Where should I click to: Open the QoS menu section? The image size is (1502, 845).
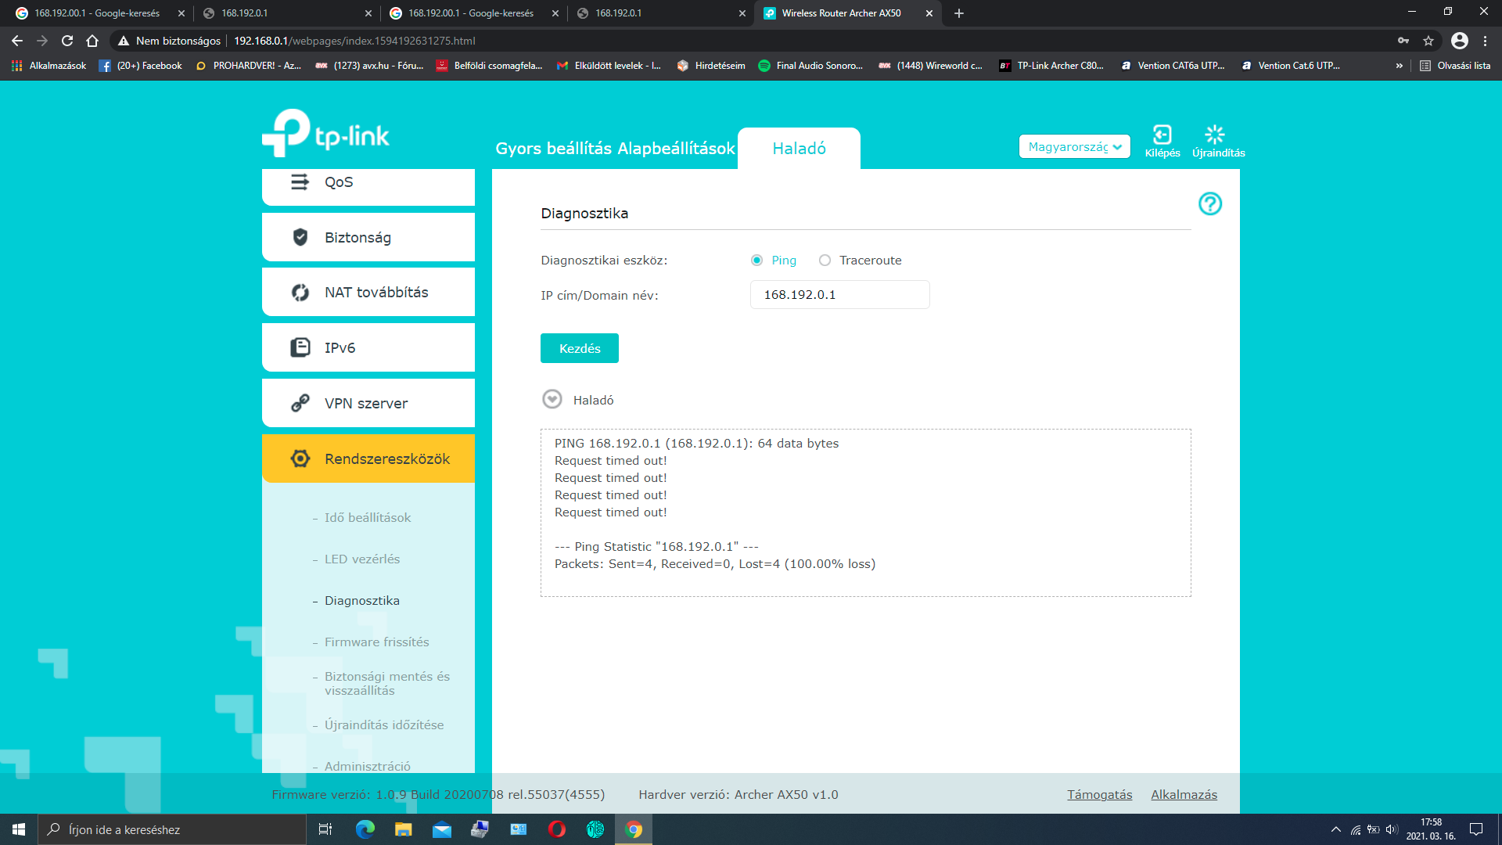[368, 182]
